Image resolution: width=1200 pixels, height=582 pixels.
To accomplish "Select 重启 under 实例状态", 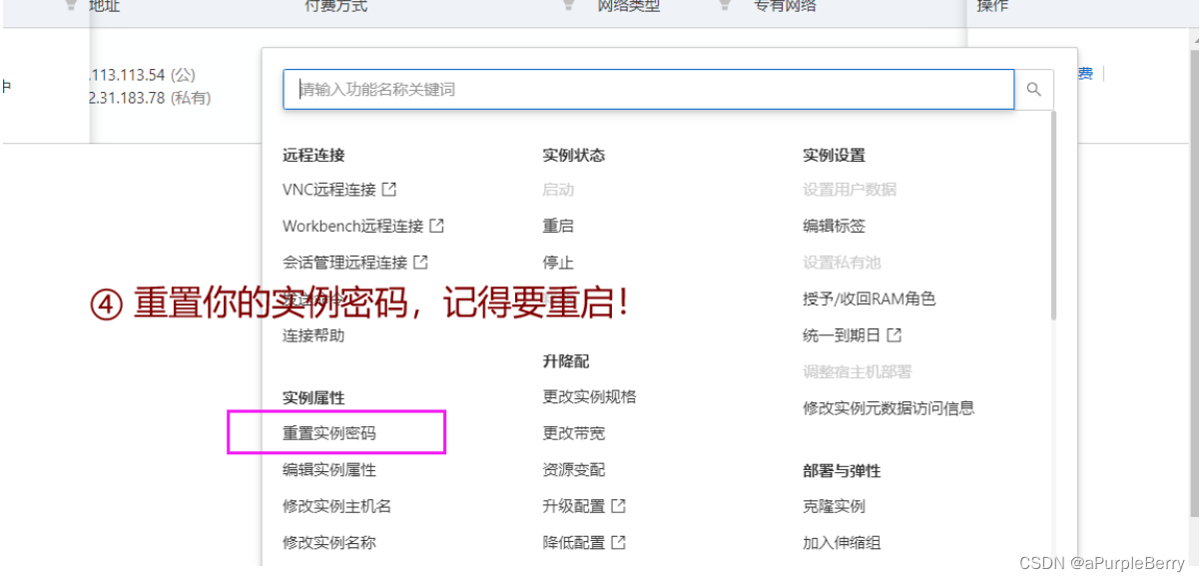I will tap(558, 226).
